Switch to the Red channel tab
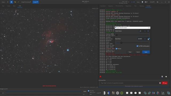This screenshot has height=96, width=171. [x=3, y=6]
